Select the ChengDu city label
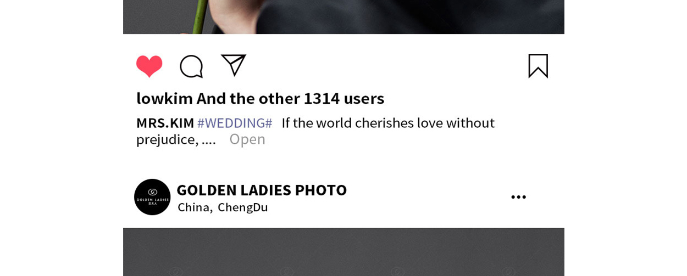The width and height of the screenshot is (687, 276). tap(243, 207)
